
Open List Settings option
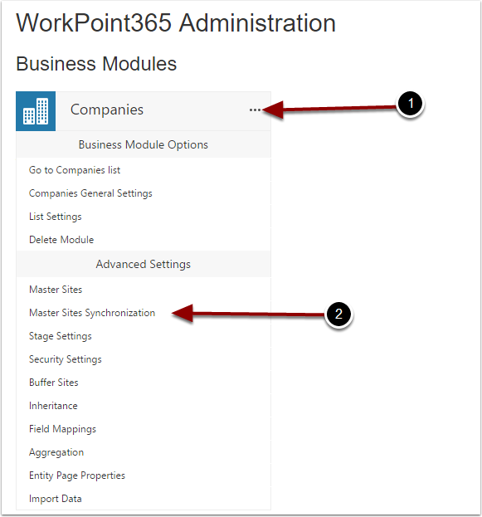pos(56,217)
